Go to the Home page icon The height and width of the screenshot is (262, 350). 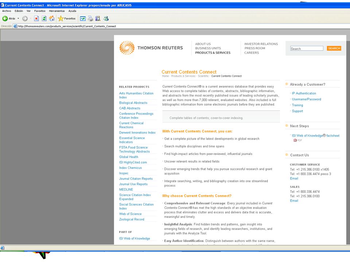tap(52, 19)
